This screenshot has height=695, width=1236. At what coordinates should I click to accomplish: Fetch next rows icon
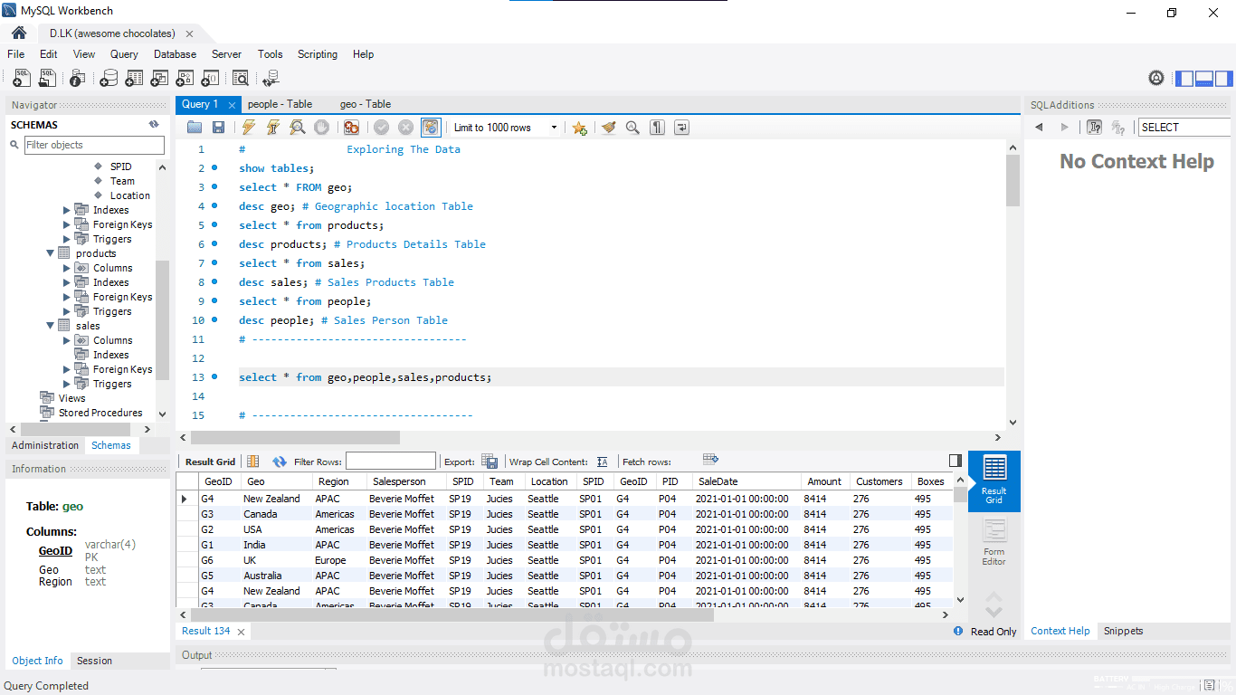coord(710,460)
